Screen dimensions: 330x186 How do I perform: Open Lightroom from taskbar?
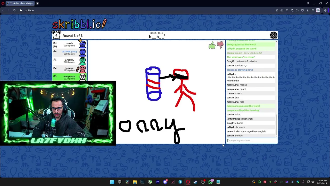click(x=142, y=182)
